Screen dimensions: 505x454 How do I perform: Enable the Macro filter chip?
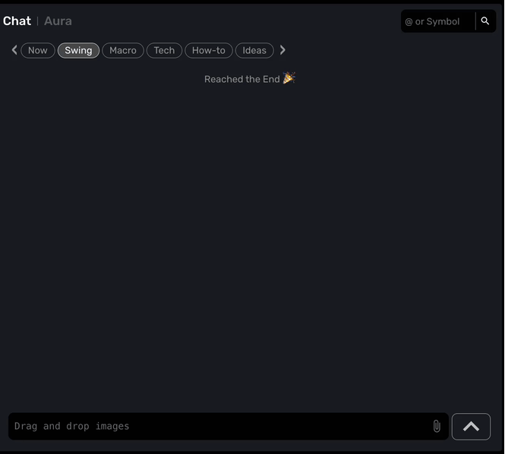[x=123, y=51]
